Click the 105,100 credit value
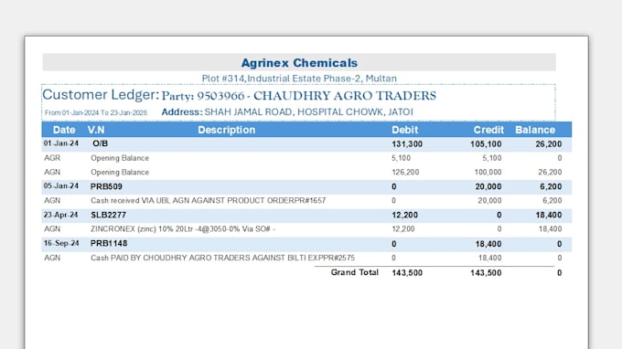622x349 pixels. click(486, 144)
